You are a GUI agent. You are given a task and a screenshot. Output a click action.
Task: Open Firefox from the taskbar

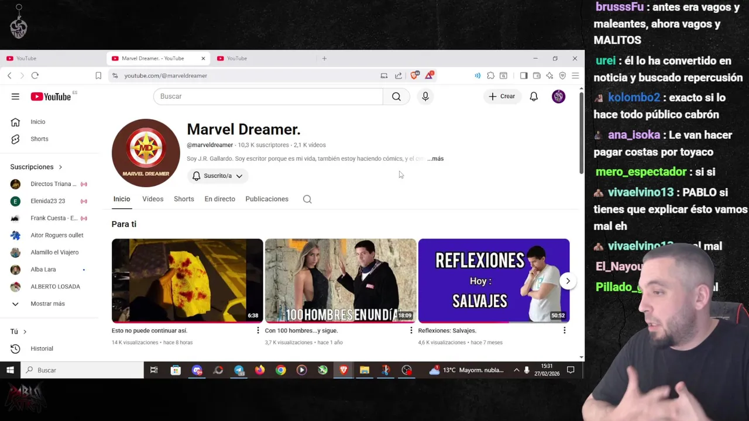point(260,370)
